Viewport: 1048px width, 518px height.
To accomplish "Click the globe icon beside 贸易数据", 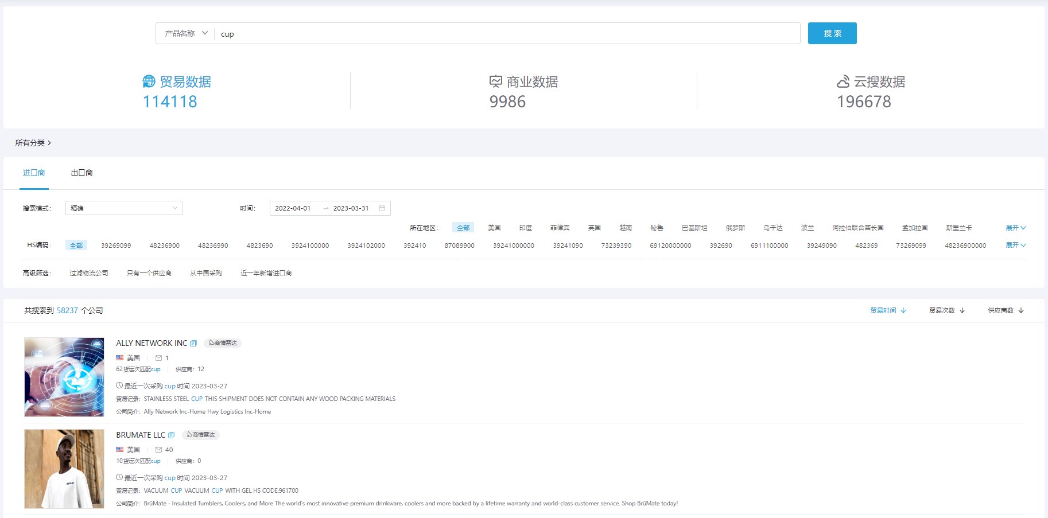I will 149,81.
